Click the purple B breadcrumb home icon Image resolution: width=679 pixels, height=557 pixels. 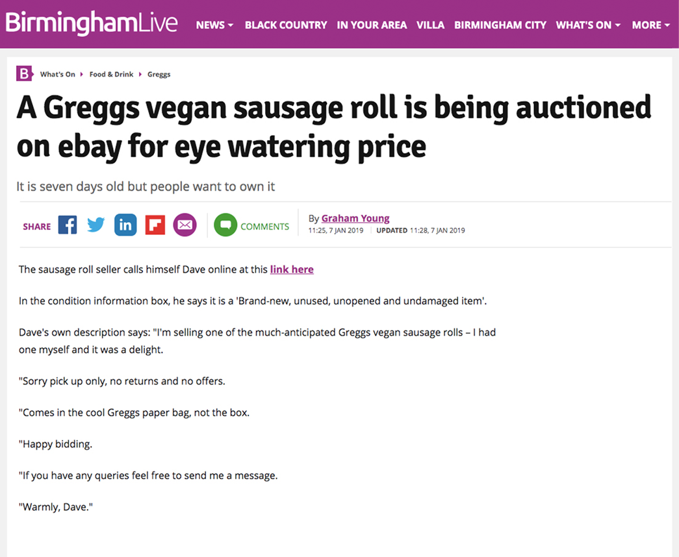click(24, 74)
